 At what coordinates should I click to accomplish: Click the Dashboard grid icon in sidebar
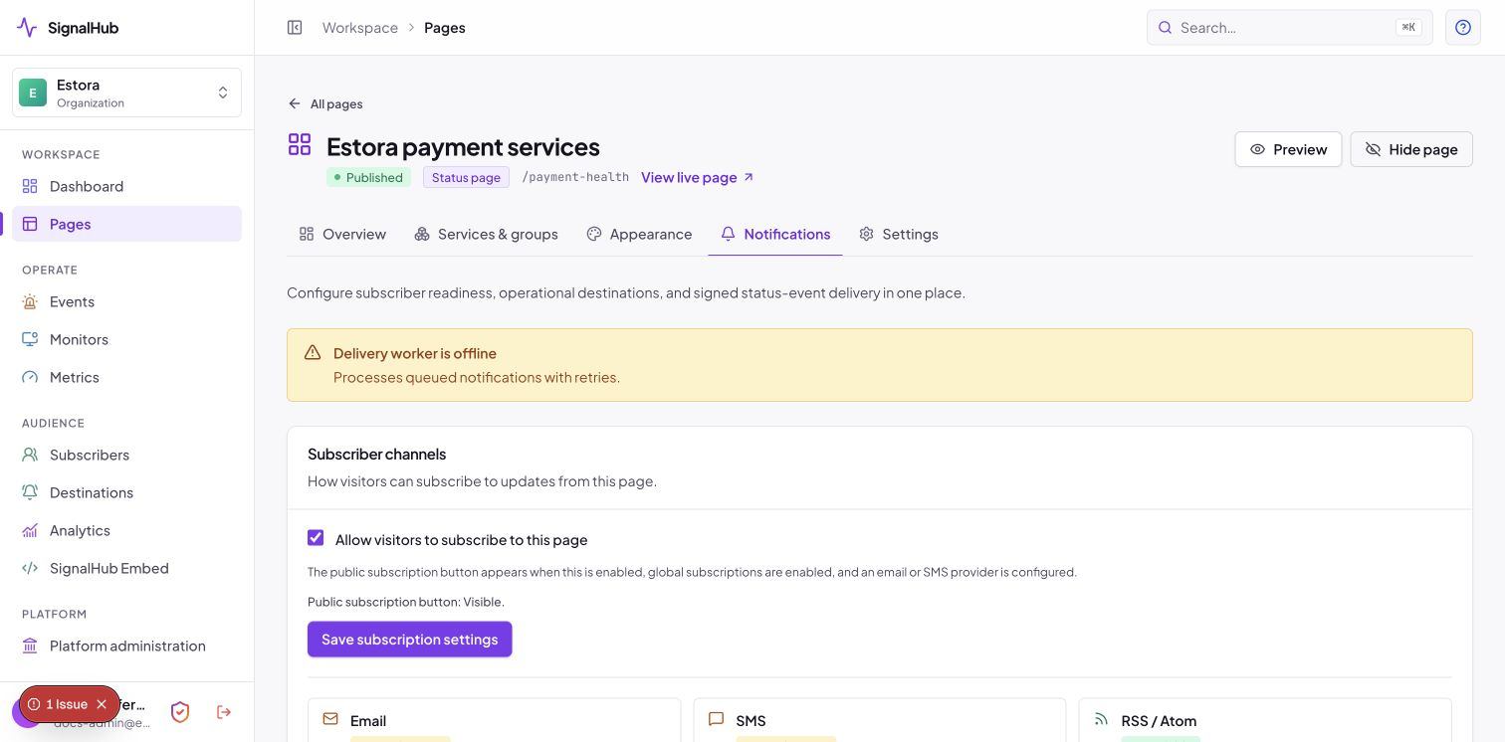[30, 186]
